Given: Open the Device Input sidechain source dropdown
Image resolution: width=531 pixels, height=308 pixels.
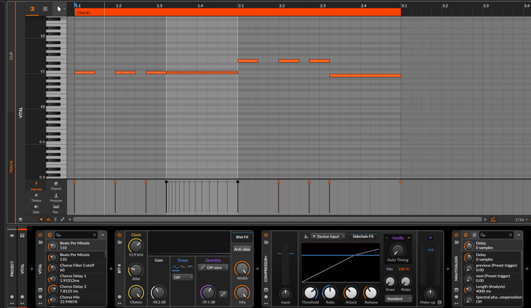Looking at the screenshot, I should coord(328,237).
